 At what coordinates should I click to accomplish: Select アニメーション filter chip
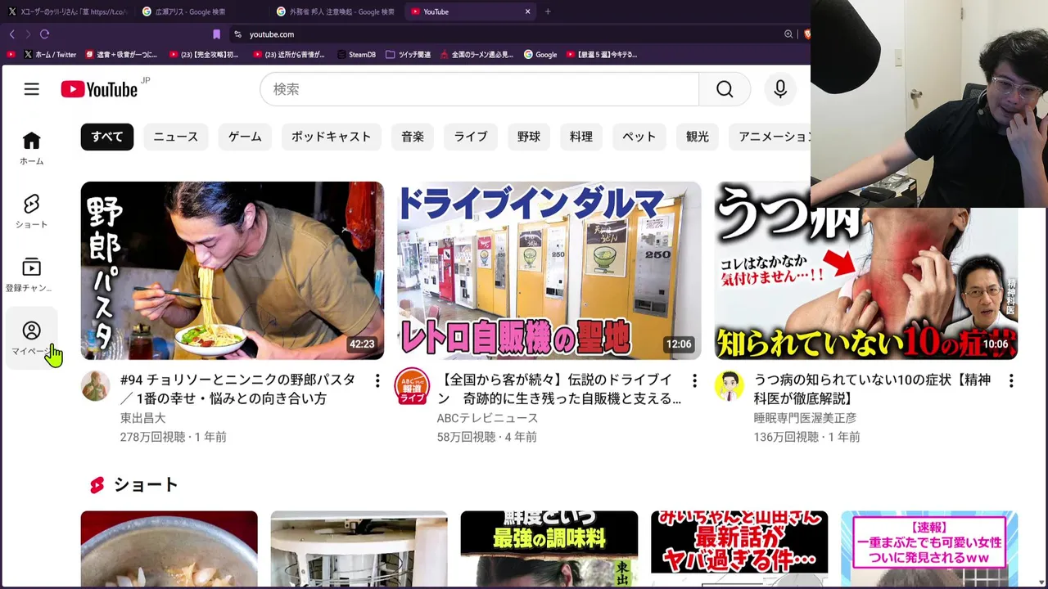pyautogui.click(x=770, y=137)
